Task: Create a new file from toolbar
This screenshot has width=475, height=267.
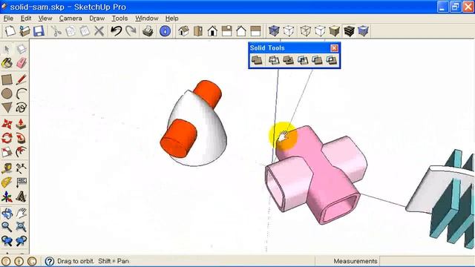Action: coord(10,31)
